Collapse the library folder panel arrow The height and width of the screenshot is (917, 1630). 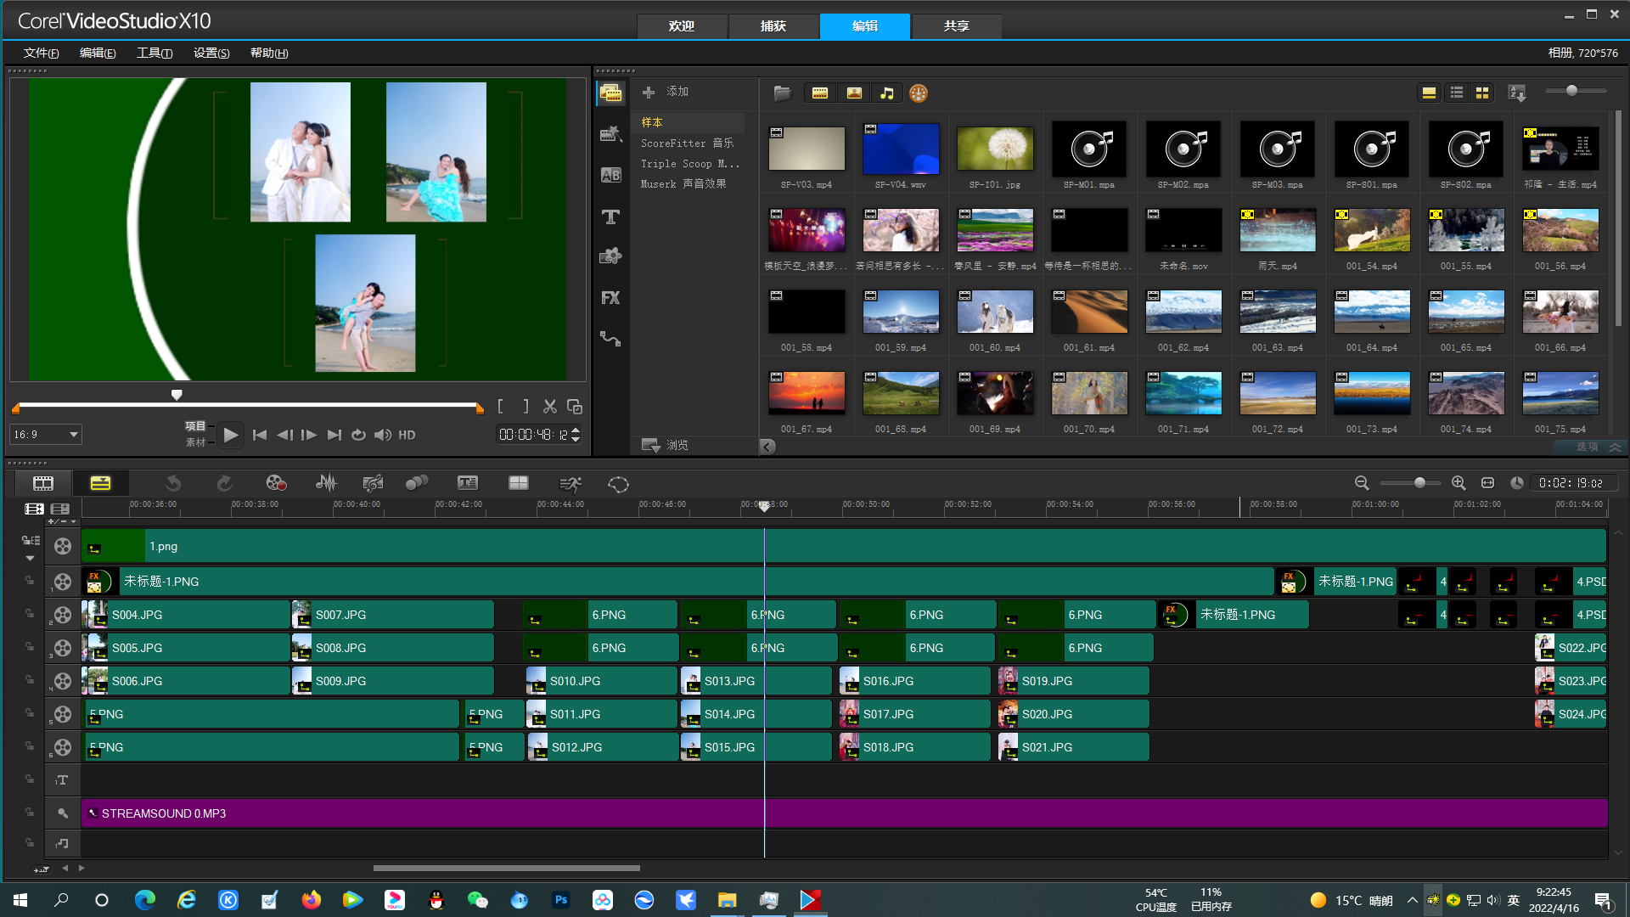[x=767, y=447]
